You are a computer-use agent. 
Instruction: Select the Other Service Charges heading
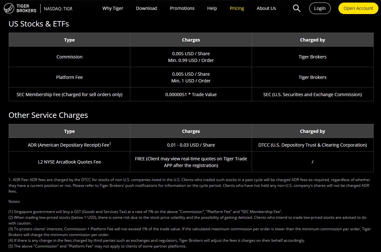(x=48, y=115)
